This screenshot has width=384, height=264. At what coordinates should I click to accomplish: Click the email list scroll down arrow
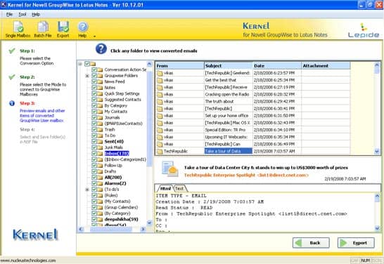tap(377, 152)
